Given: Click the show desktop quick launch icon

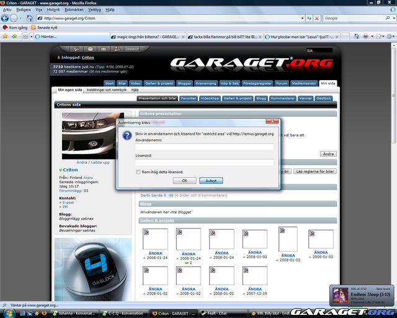Looking at the screenshot, I should pos(22,314).
